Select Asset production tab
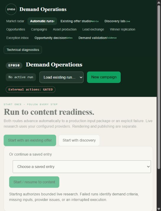The height and width of the screenshot is (211, 161). pos(65,29)
